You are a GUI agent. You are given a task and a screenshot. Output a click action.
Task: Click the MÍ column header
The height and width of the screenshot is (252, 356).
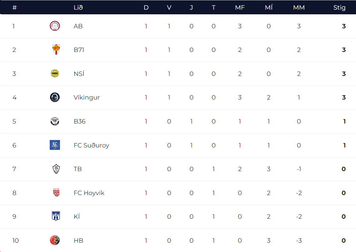(269, 7)
